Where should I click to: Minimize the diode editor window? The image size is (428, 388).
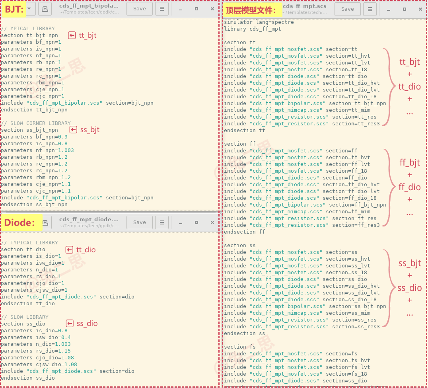[181, 222]
